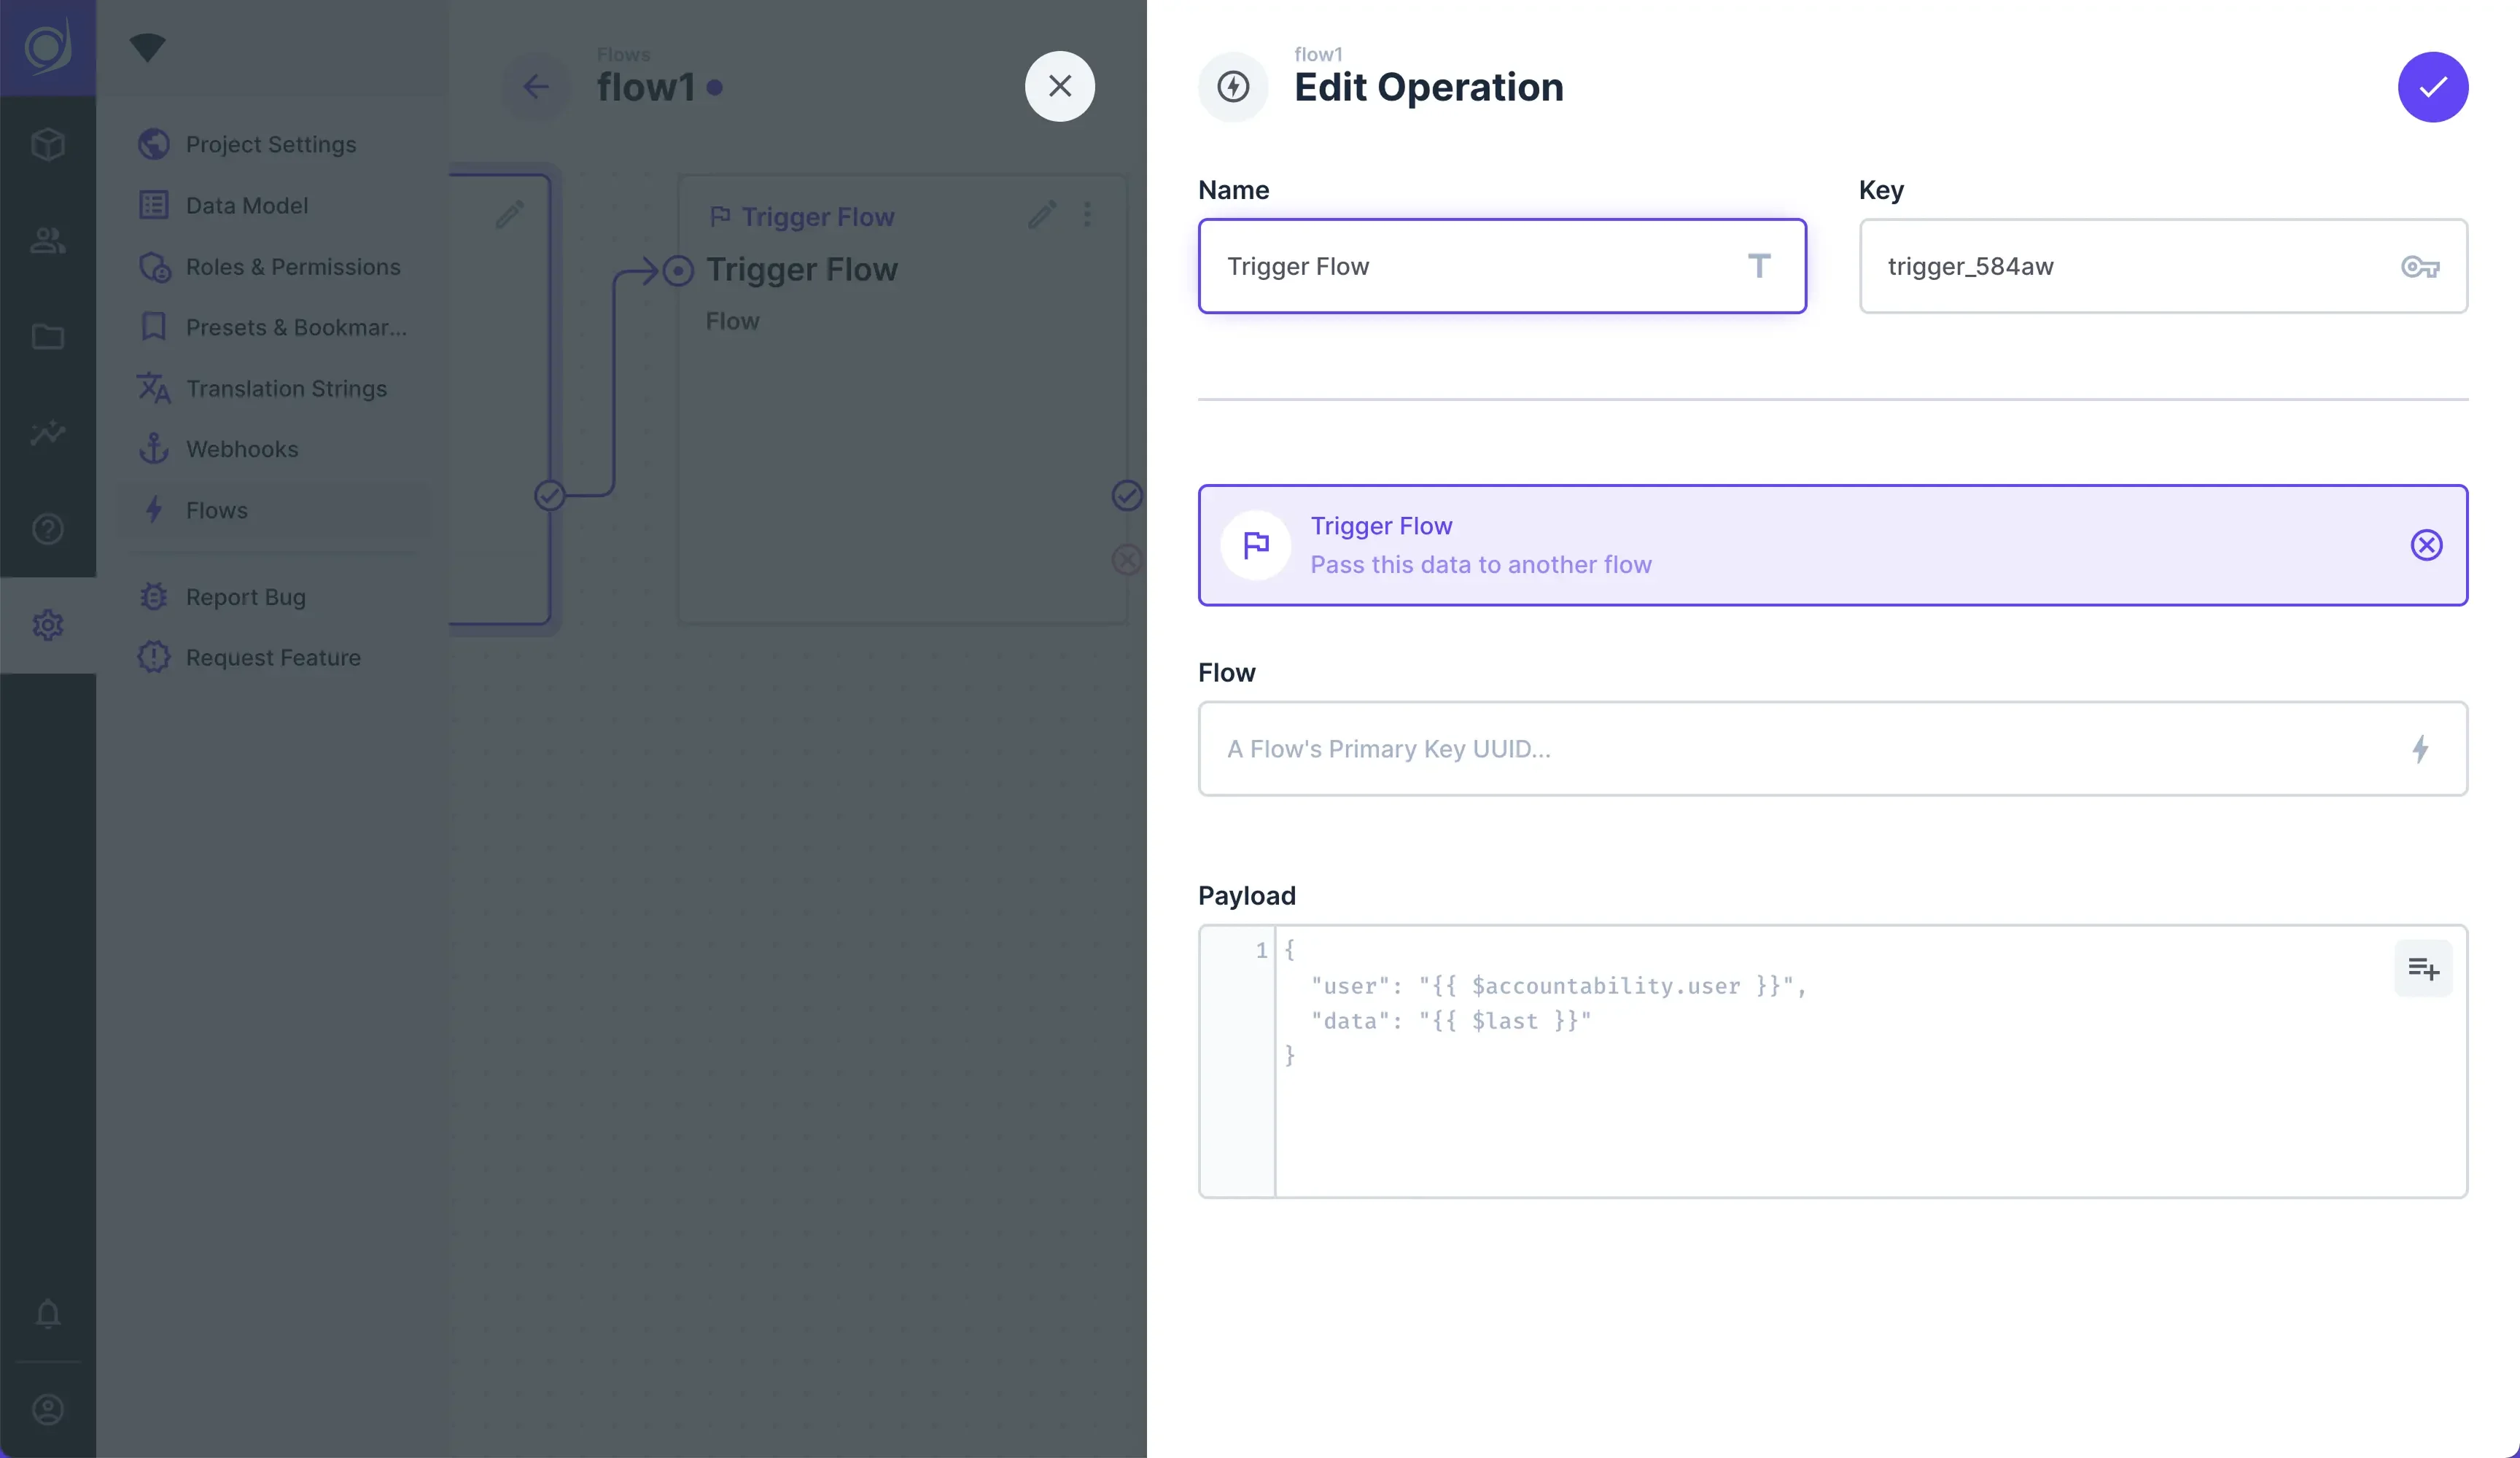
Task: Open the user profile avatar icon
Action: [48, 1409]
